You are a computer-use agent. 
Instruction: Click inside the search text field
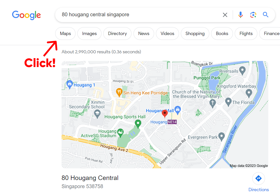[139, 15]
